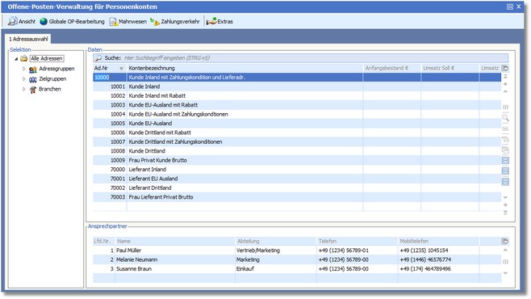
Task: Jump to first record arrow in Daten grid
Action: (505, 77)
